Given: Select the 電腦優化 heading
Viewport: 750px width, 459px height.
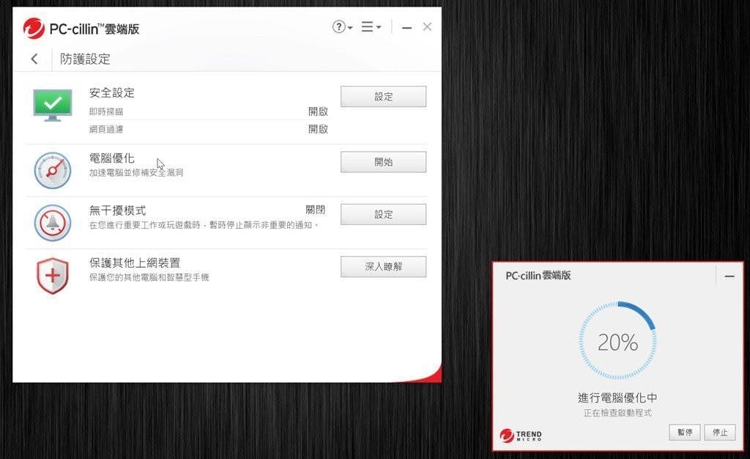Looking at the screenshot, I should 112,158.
